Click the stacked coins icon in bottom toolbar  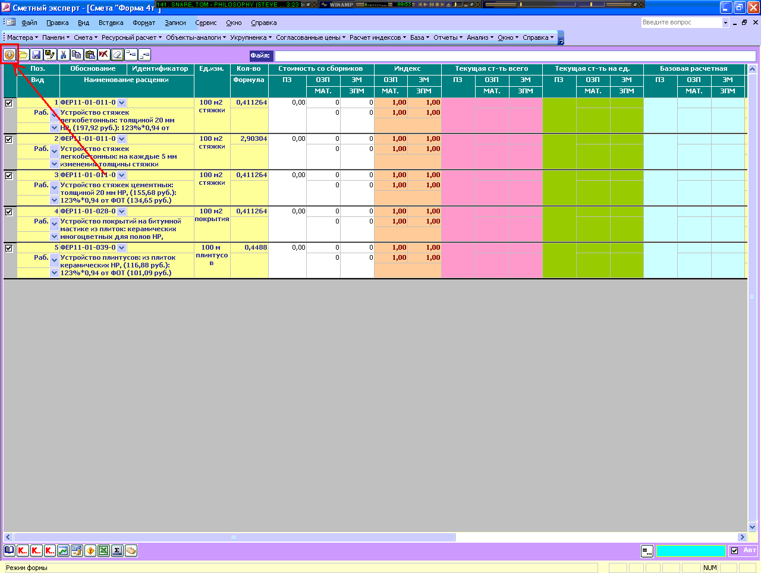[x=131, y=550]
